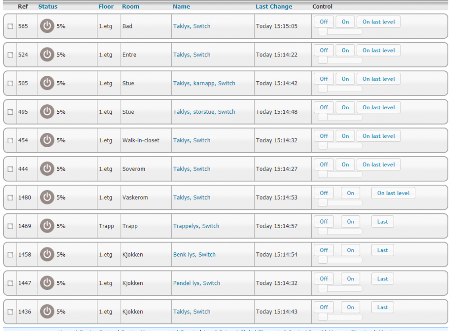Click On last level for device 524

click(x=378, y=50)
